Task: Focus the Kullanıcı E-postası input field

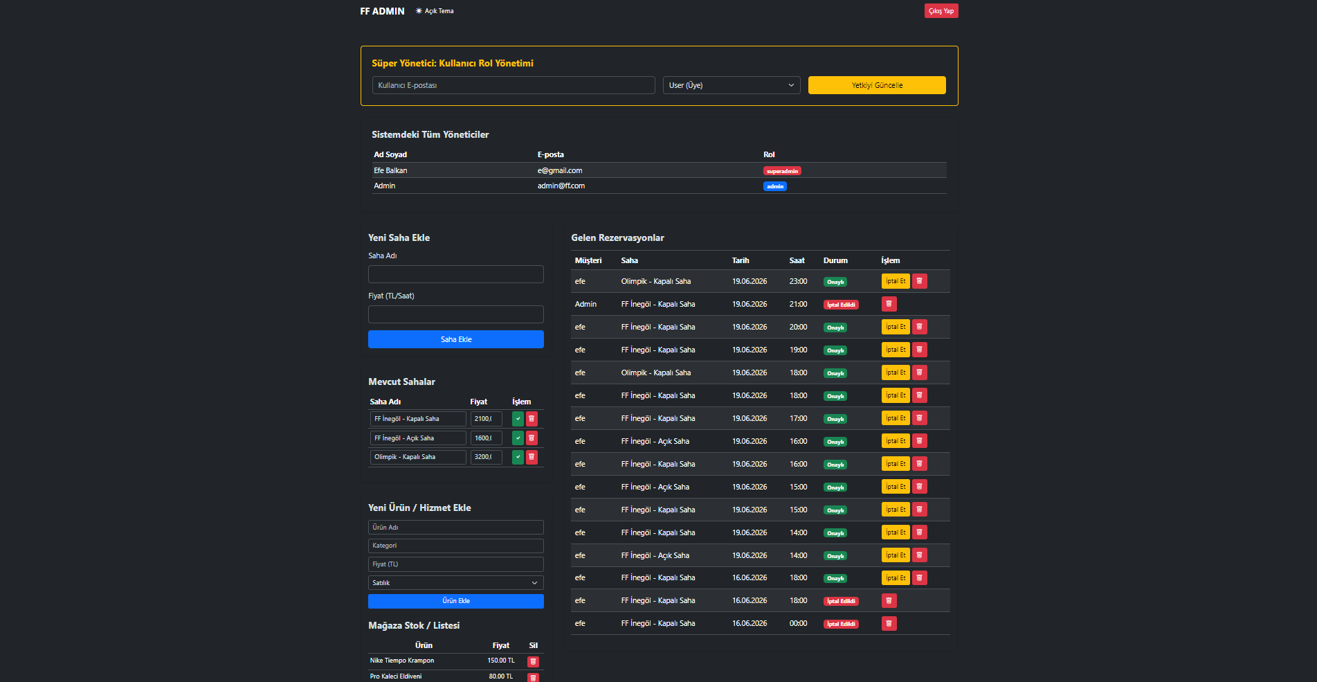Action: [x=514, y=85]
